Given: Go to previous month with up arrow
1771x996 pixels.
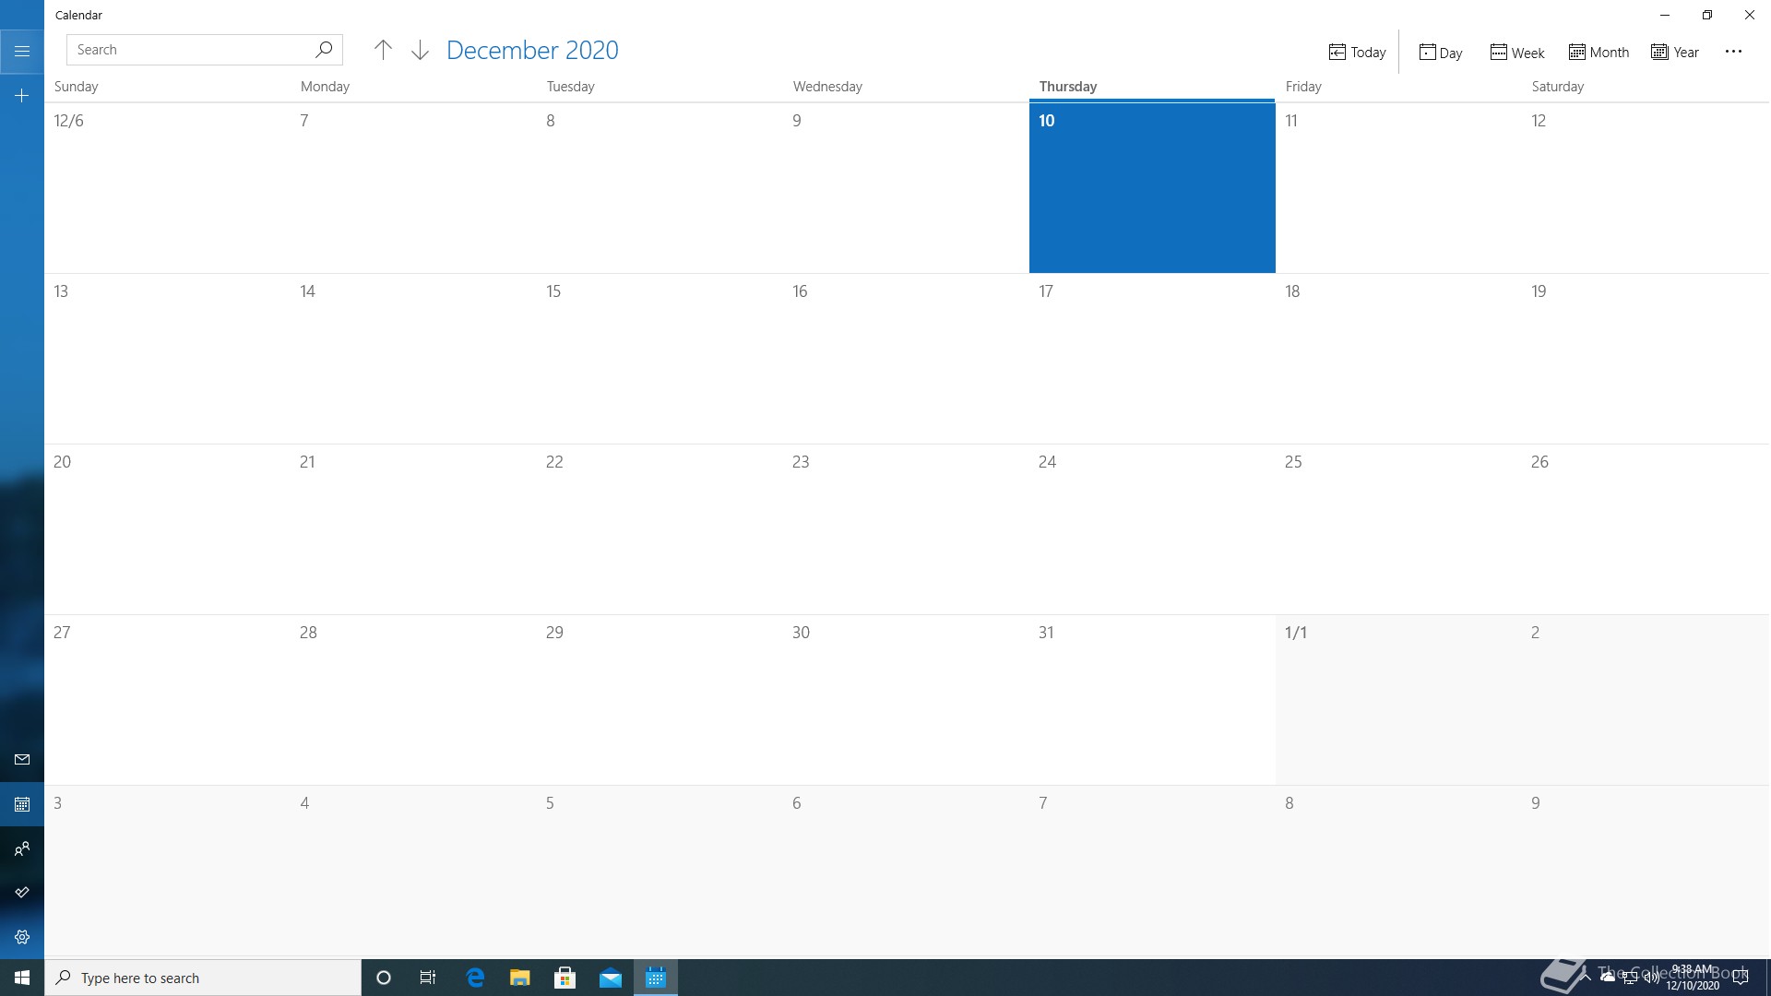Looking at the screenshot, I should click(x=383, y=50).
